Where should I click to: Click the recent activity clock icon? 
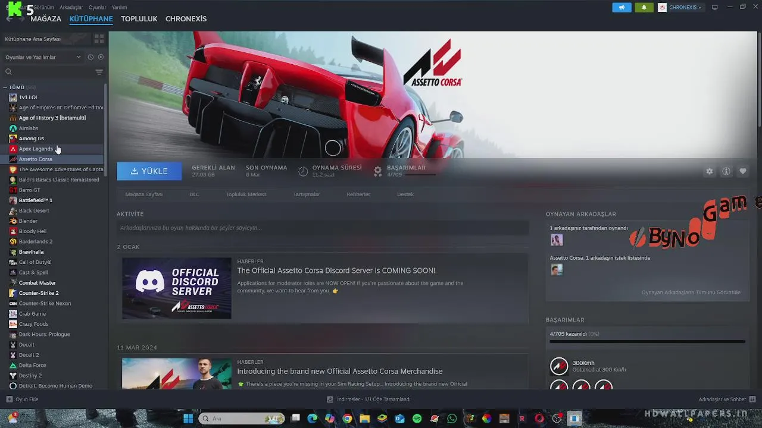coord(90,57)
